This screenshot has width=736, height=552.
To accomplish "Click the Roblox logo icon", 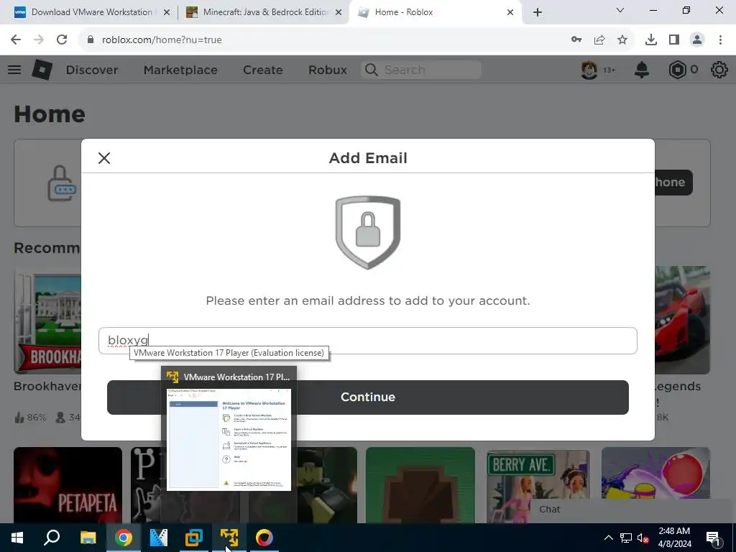I will tap(42, 70).
